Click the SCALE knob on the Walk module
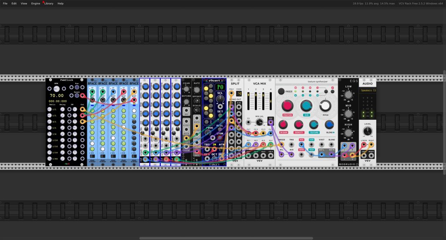 coord(196,110)
